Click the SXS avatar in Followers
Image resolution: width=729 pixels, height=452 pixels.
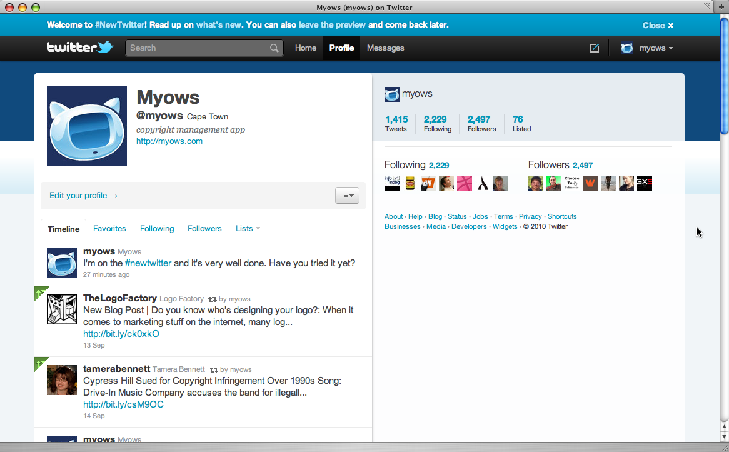click(x=645, y=183)
